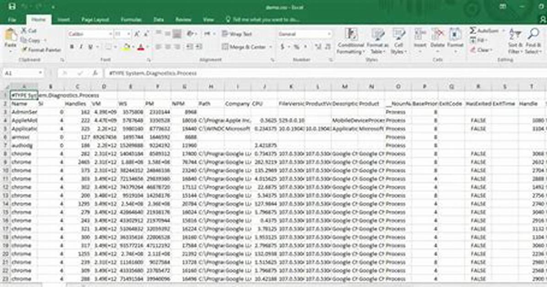The width and height of the screenshot is (547, 287).
Task: Open Ribbon Display Options icon
Action: 503,6
